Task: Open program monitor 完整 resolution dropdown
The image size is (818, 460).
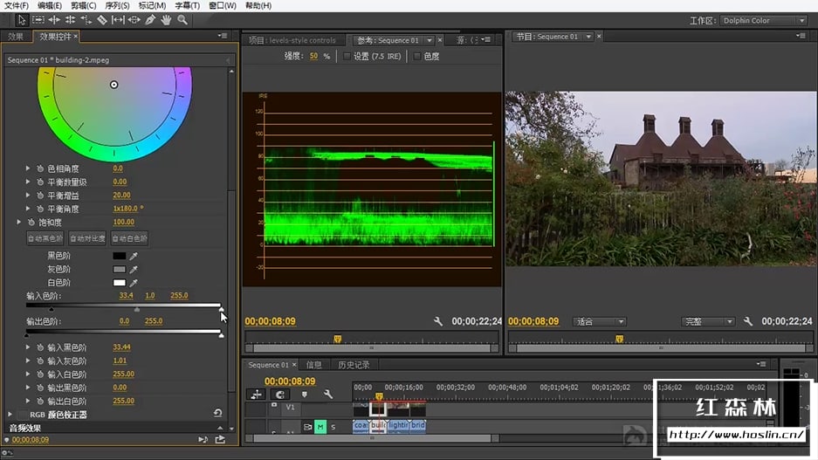Action: point(707,322)
